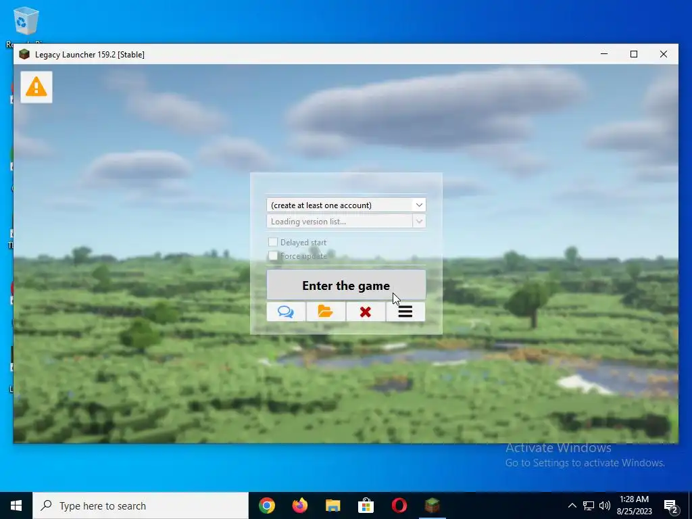Select Legacy Launcher taskbar icon

click(x=432, y=505)
